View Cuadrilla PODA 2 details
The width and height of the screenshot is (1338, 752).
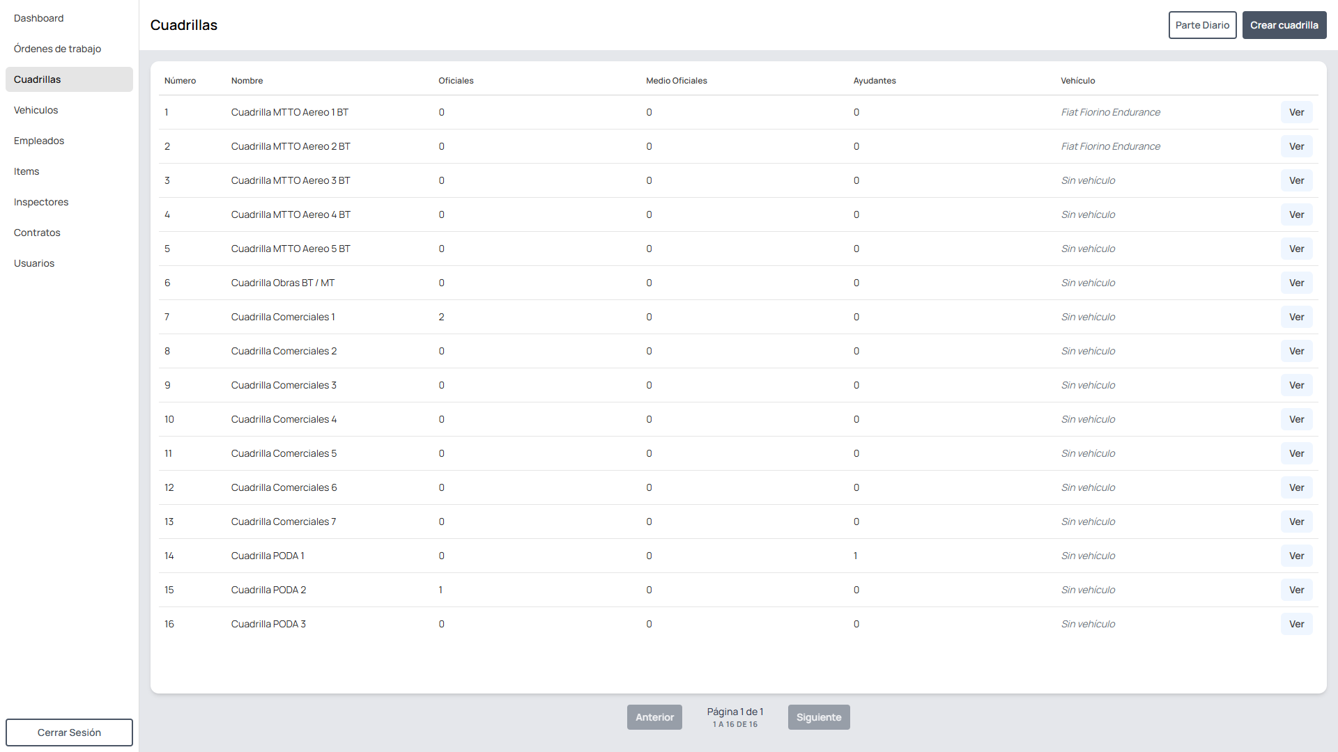point(1296,590)
